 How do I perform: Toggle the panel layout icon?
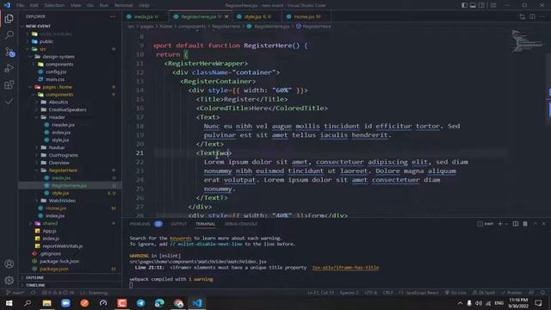tap(473, 5)
